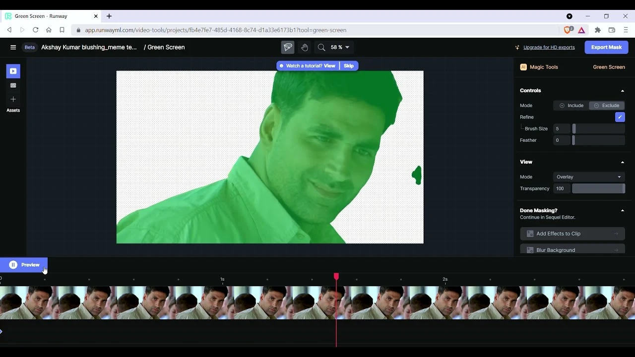Click the project name Akshay Kumar blushing_meme
This screenshot has width=635, height=357.
89,47
